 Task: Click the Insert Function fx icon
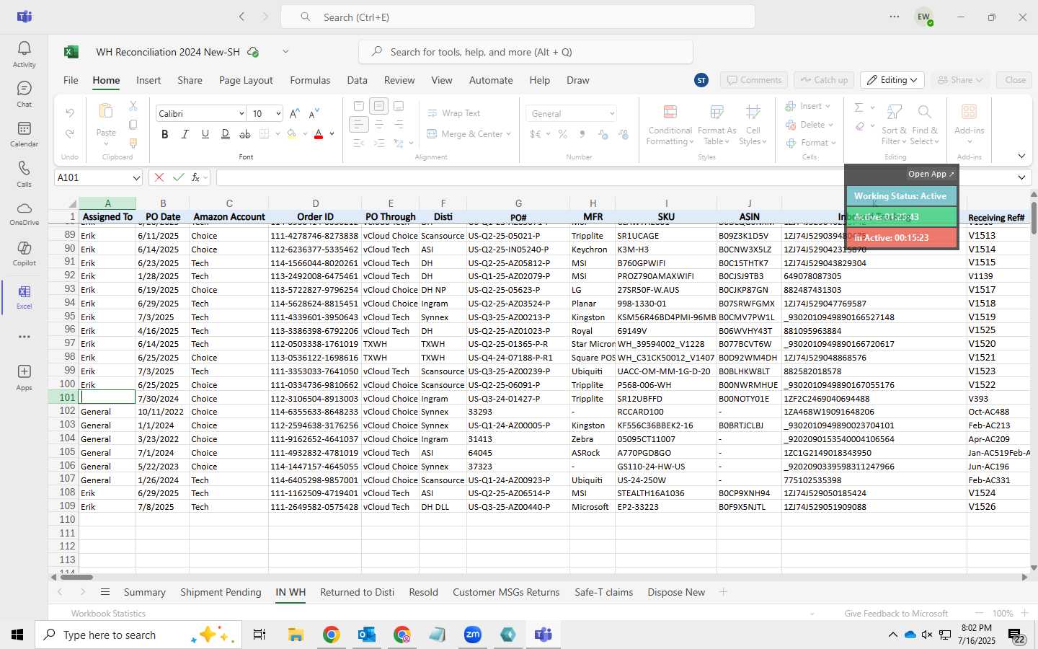pyautogui.click(x=195, y=177)
